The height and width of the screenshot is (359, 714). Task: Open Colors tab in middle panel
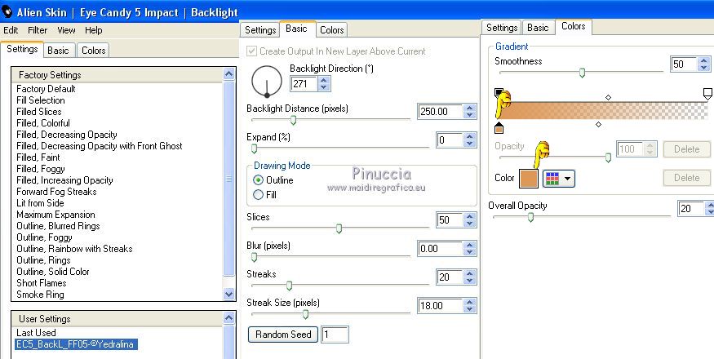(x=331, y=30)
